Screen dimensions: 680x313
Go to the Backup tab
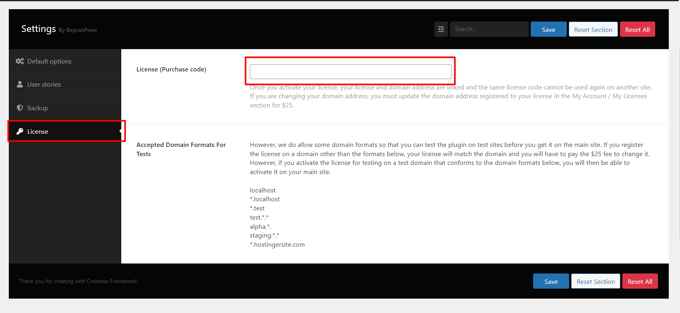tap(38, 108)
